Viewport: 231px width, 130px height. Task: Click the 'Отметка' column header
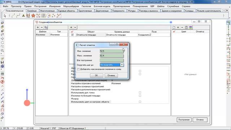(200, 31)
